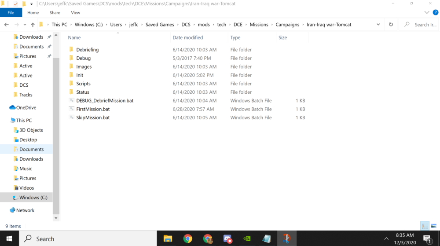This screenshot has width=440, height=246.
Task: Click the SkipMission.bat file icon
Action: (72, 117)
